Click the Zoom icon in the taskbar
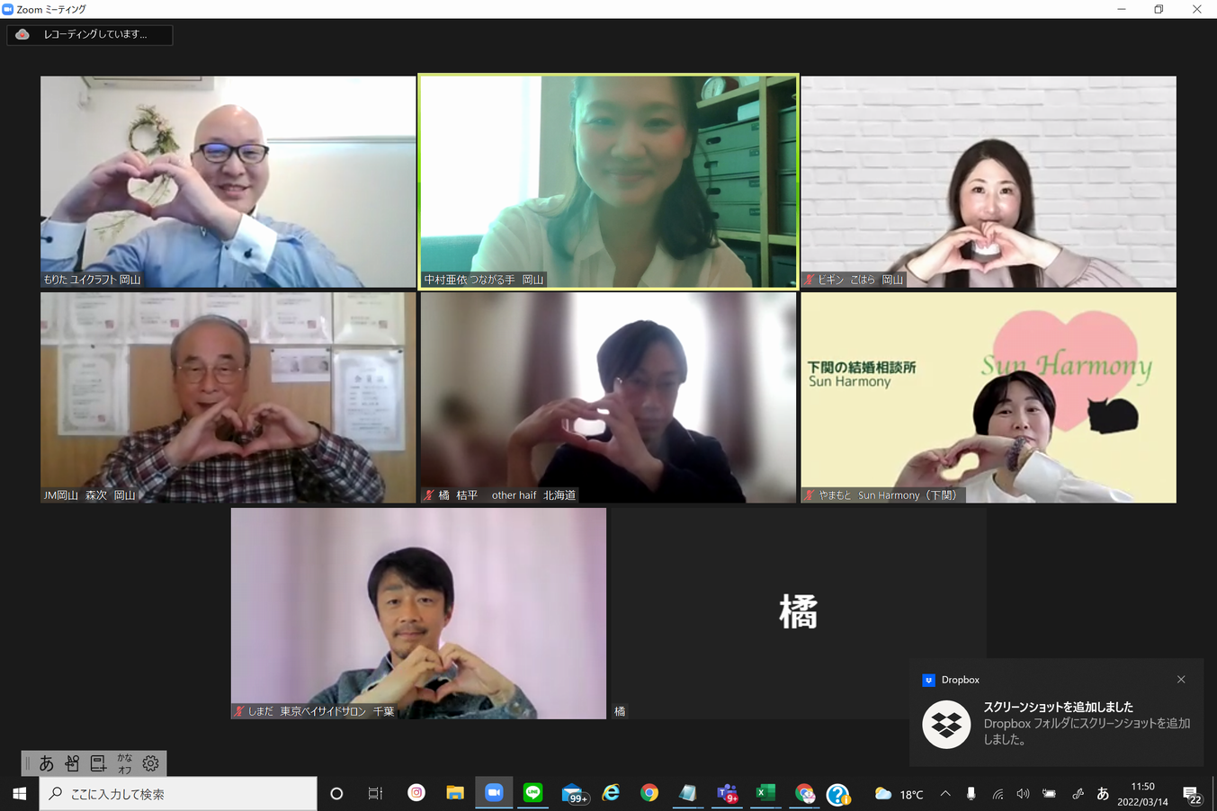This screenshot has height=811, width=1217. tap(494, 793)
